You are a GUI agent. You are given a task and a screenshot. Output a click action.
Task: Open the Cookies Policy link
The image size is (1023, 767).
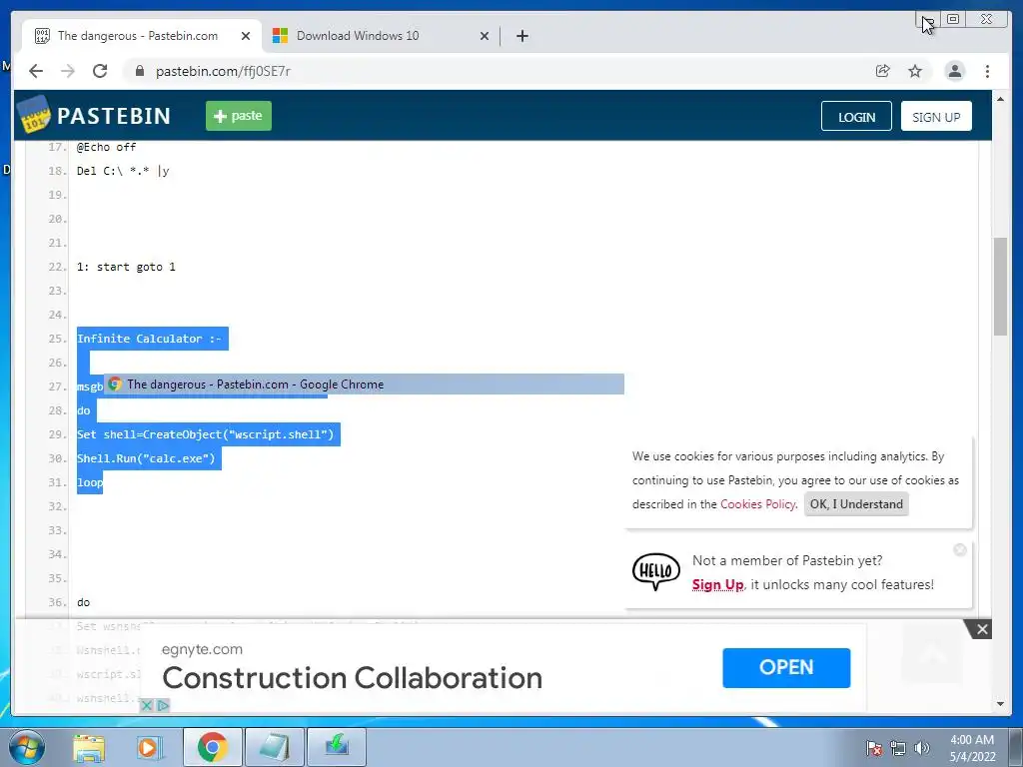(x=757, y=504)
